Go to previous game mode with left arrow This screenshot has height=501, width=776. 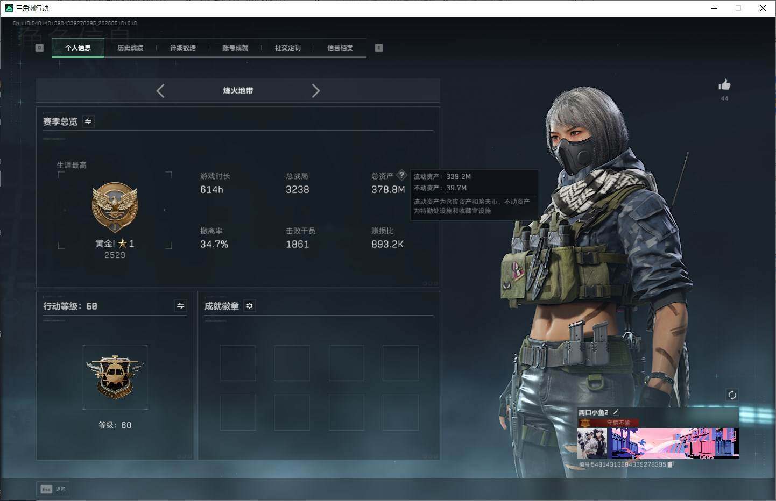point(160,91)
